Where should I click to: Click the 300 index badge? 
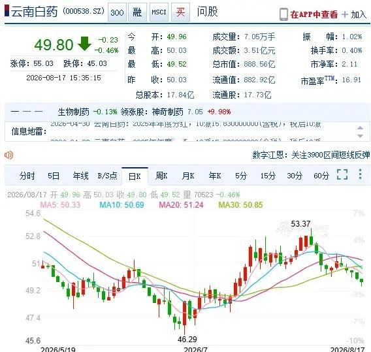tap(117, 12)
